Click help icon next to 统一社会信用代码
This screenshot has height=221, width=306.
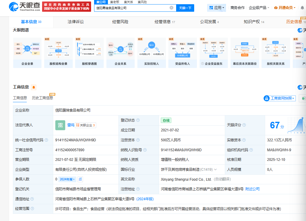pos(46,140)
